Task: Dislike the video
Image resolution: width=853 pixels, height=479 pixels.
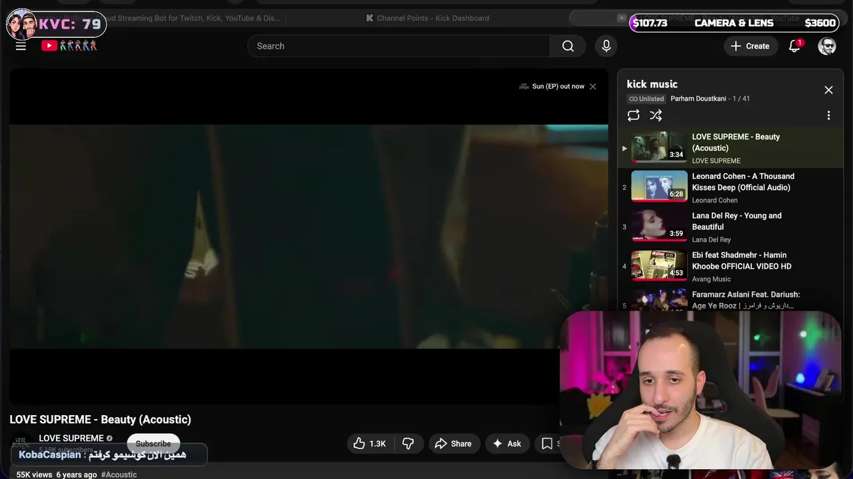Action: pos(408,444)
